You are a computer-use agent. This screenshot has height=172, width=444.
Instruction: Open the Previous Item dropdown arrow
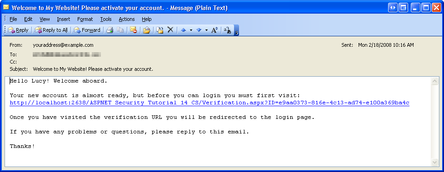click(191, 30)
